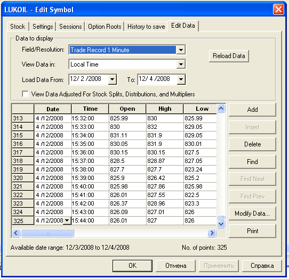The height and width of the screenshot is (279, 289).
Task: Enable View Data Adjusted For Stock Splits checkbox
Action: (25, 94)
